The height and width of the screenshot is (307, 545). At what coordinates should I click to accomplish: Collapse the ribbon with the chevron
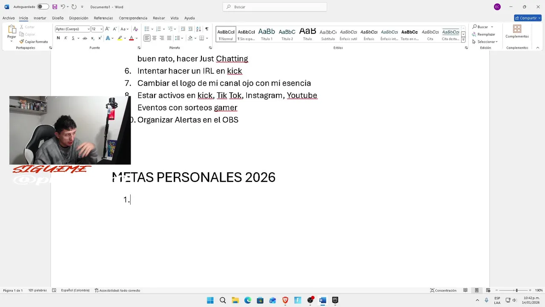[538, 48]
